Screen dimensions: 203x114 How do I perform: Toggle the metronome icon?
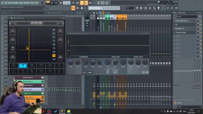73,3
